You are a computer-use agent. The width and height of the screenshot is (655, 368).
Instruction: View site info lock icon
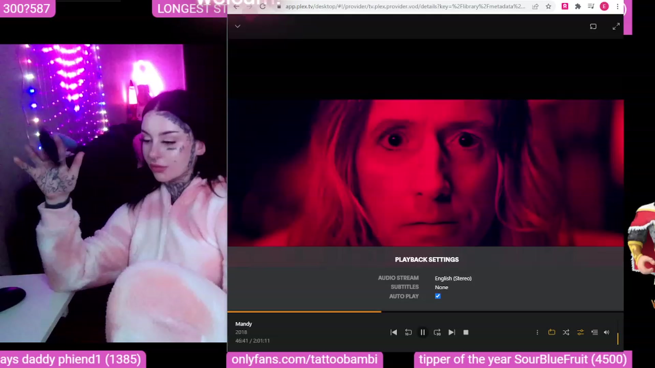pyautogui.click(x=279, y=6)
